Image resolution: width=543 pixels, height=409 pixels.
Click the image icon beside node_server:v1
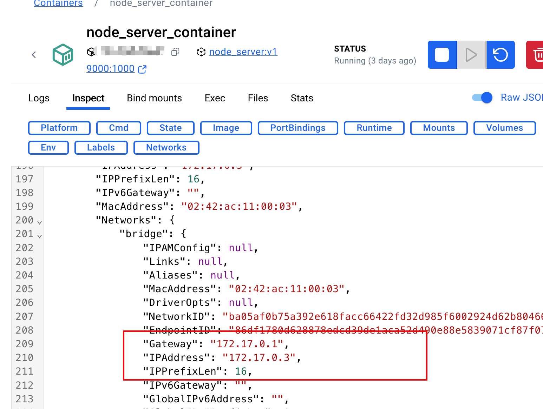(x=201, y=52)
